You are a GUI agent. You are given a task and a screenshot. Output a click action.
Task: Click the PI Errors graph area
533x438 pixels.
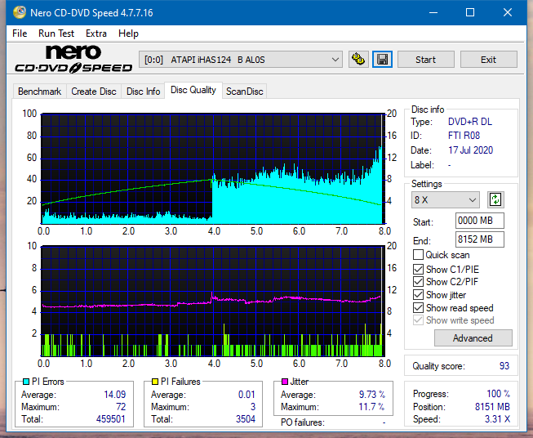[213, 169]
